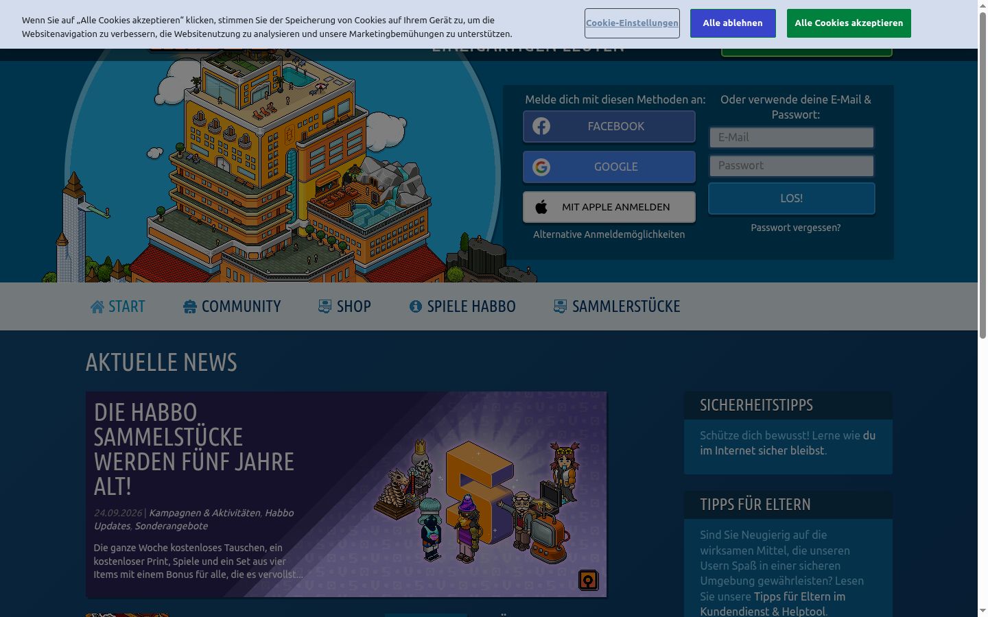The image size is (988, 617).
Task: Focus the Passwort input field
Action: click(x=792, y=165)
